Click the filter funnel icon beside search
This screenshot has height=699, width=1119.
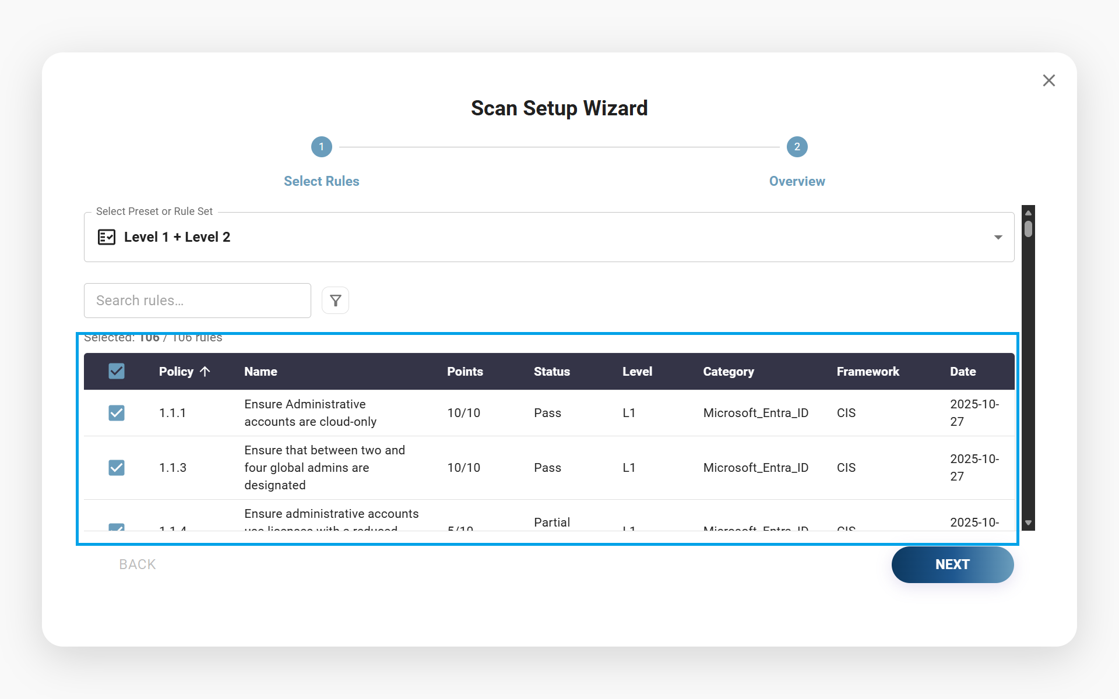(335, 300)
